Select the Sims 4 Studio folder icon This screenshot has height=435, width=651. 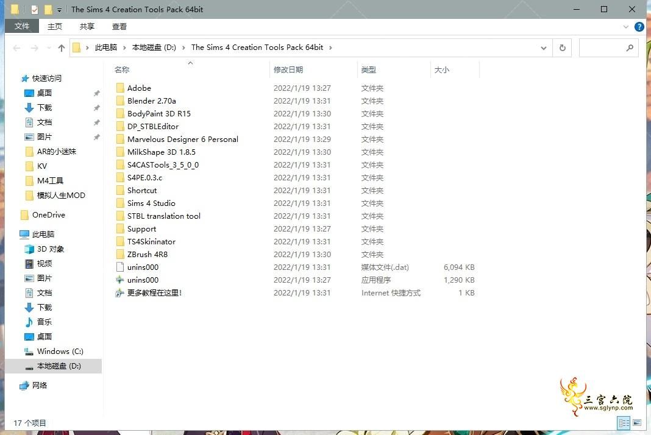tap(120, 203)
